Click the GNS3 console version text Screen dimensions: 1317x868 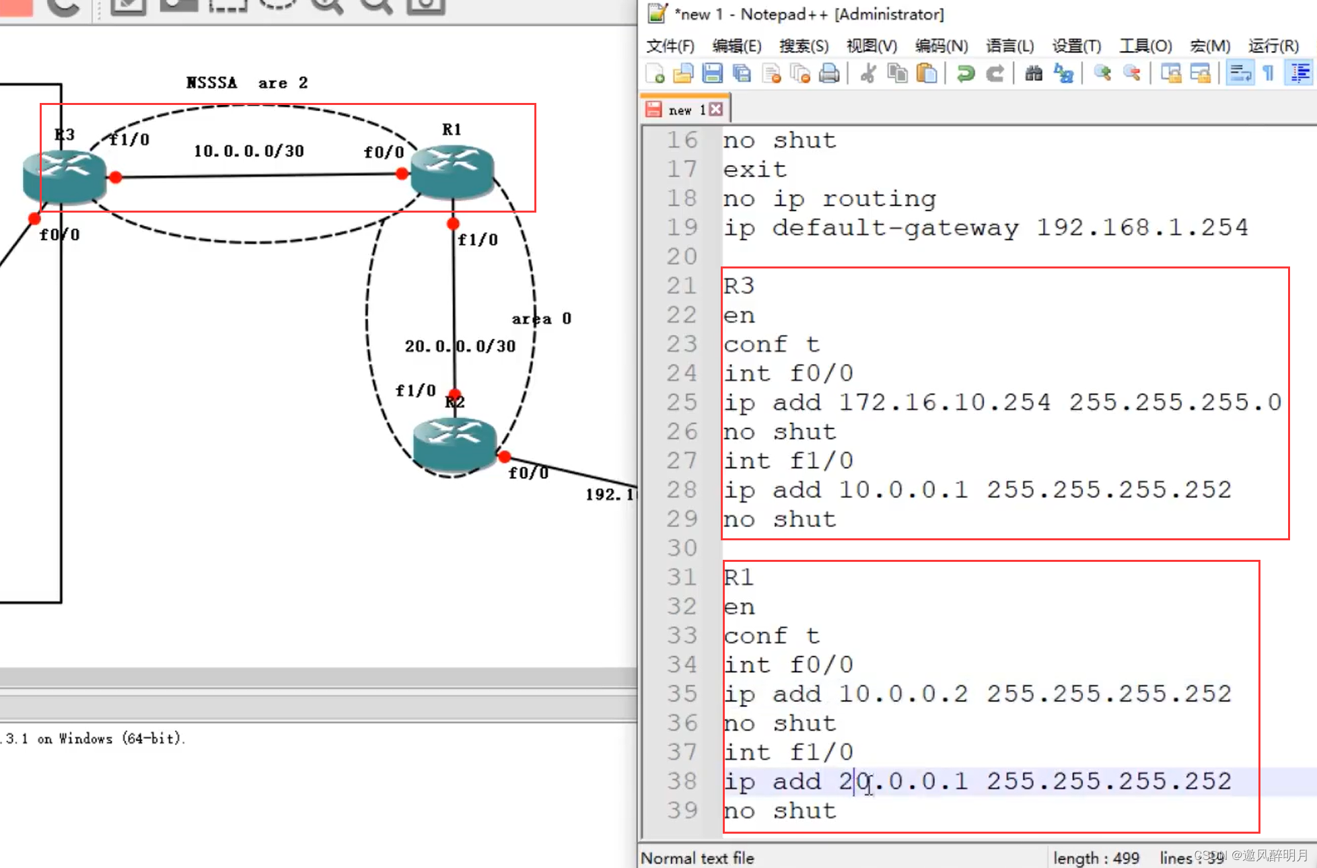click(93, 739)
